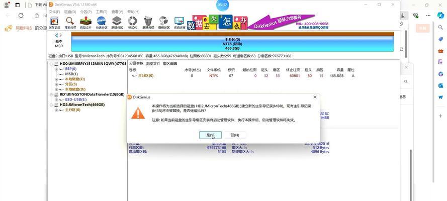Collapse the HD2:JMicronTech(466GB) disk node
The height and width of the screenshot is (201, 447).
[x=51, y=105]
